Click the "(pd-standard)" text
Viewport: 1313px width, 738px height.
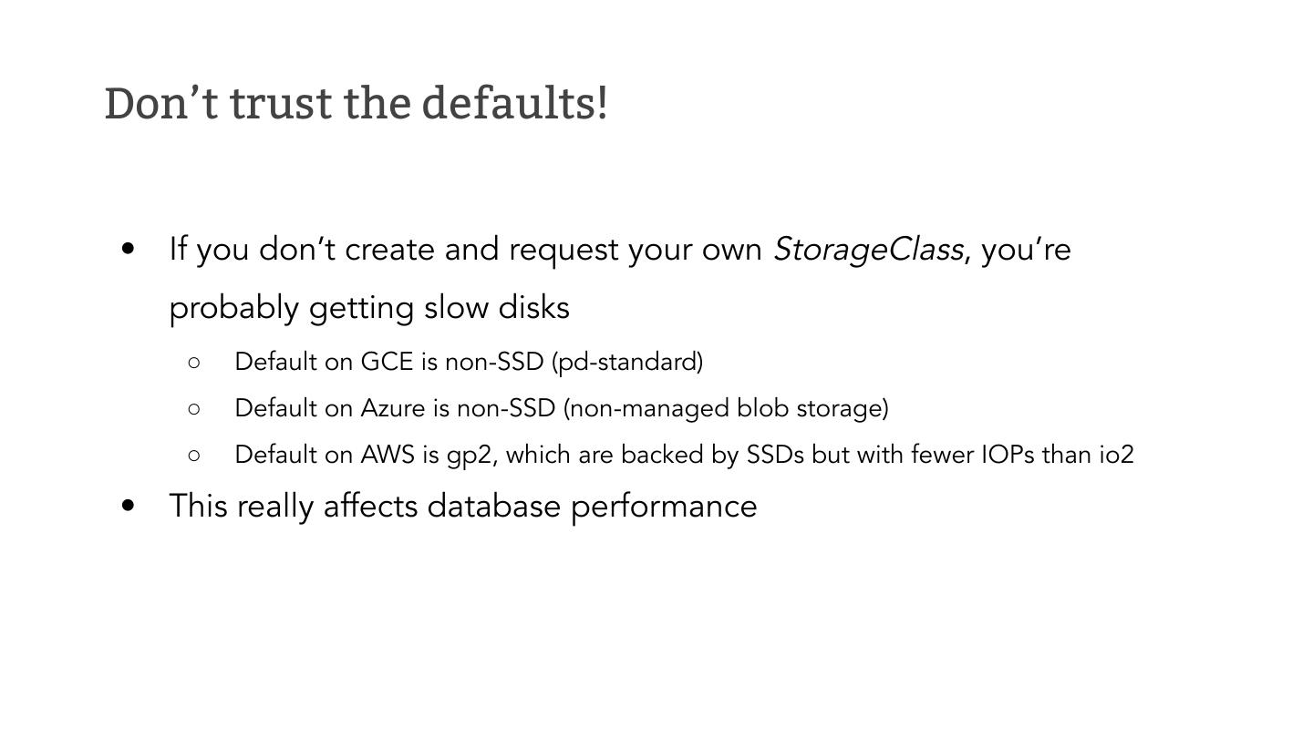point(627,362)
